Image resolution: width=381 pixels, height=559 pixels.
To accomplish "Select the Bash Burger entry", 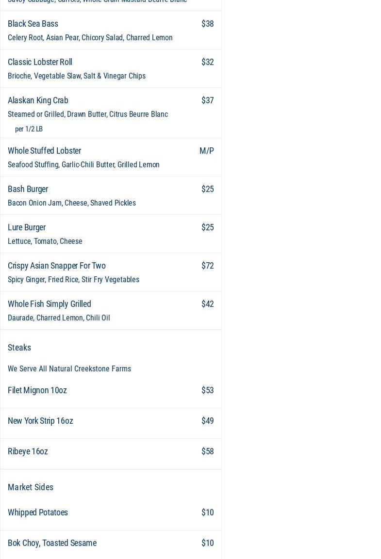I will [28, 189].
